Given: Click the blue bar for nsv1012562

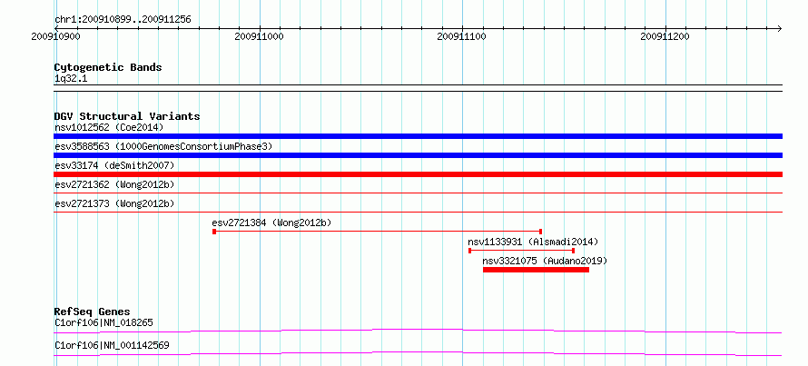Looking at the screenshot, I should tap(418, 136).
